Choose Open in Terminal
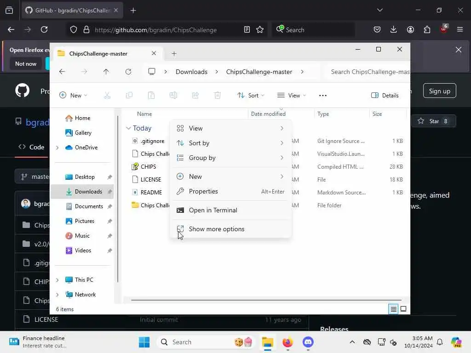 pyautogui.click(x=230, y=211)
